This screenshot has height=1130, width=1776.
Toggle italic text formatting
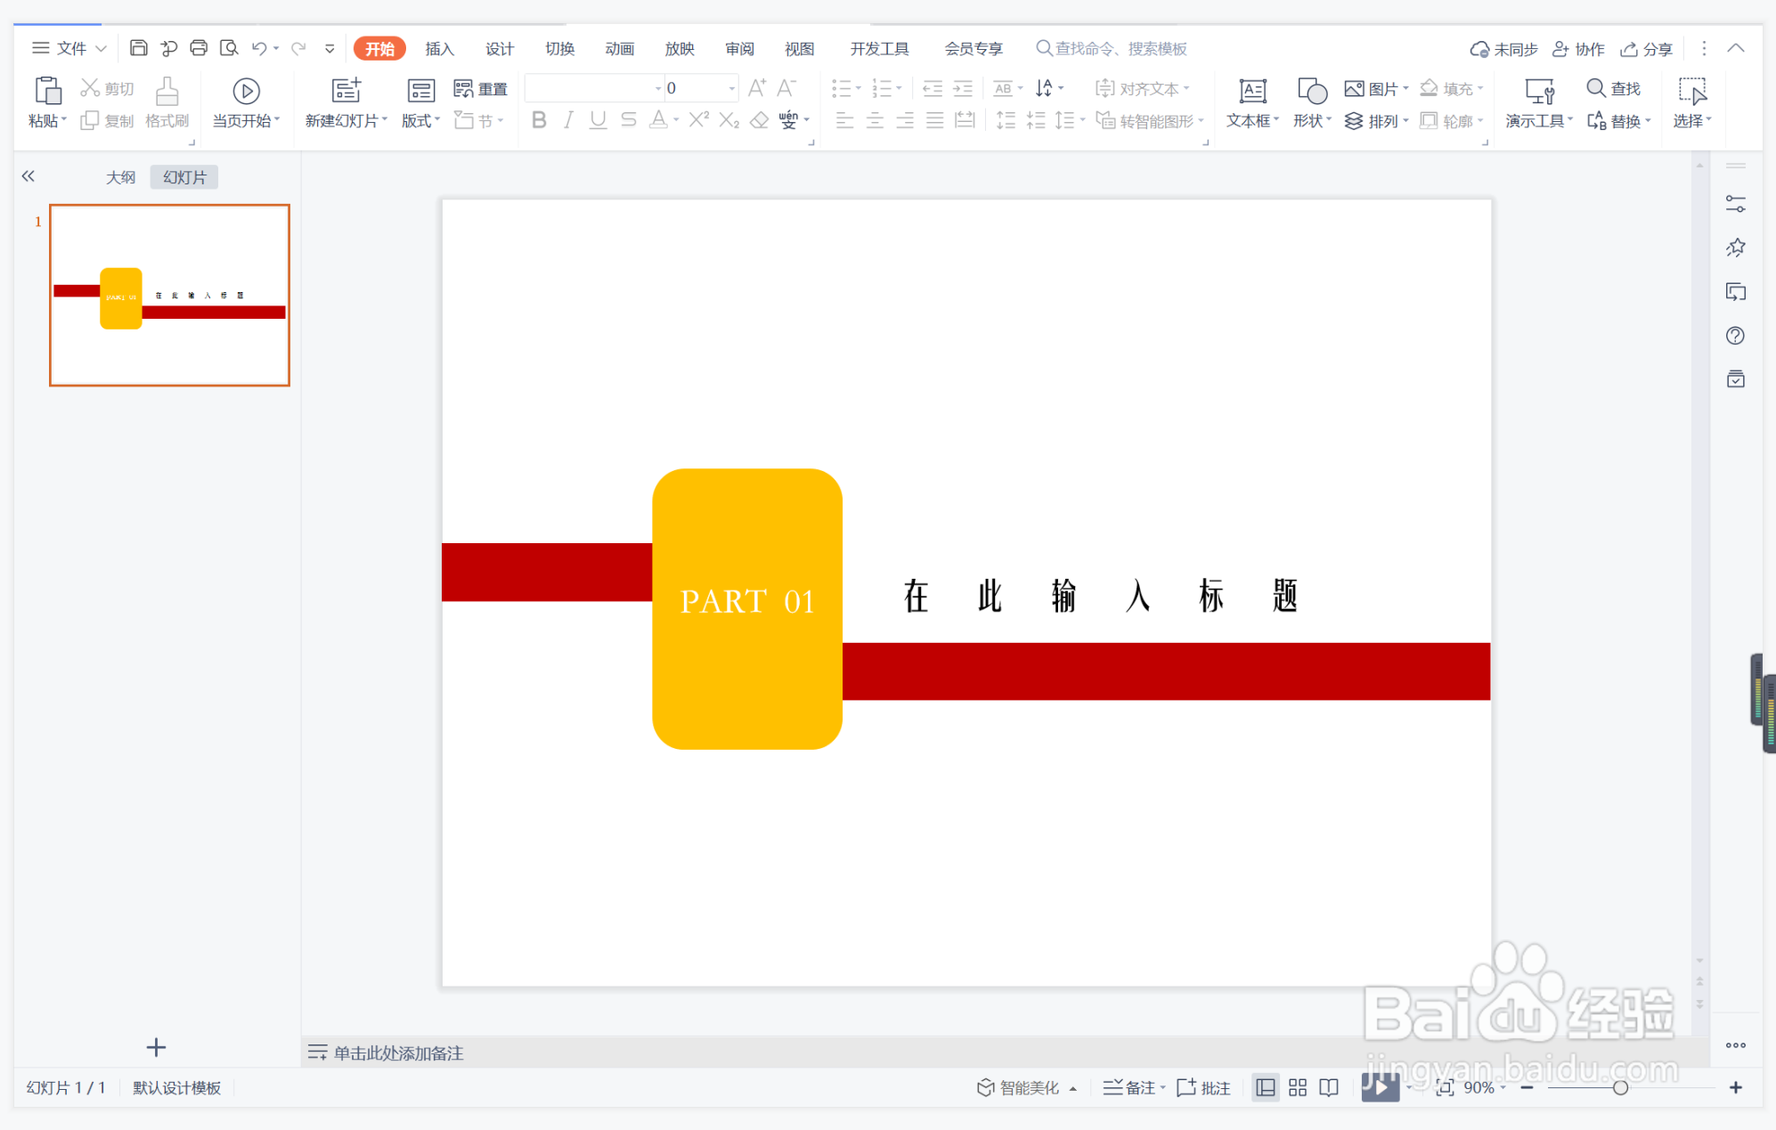coord(568,120)
